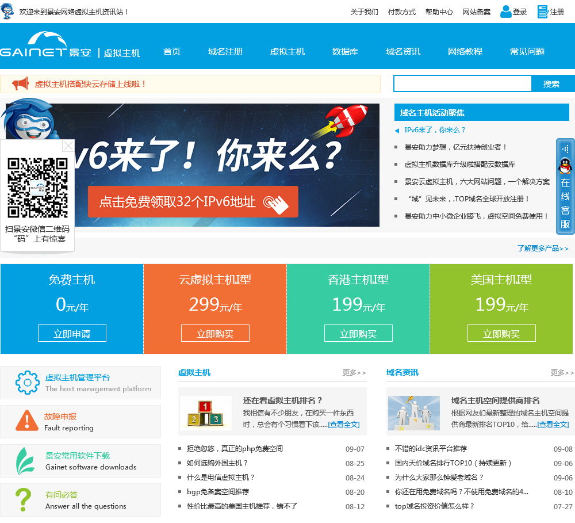The width and height of the screenshot is (575, 523).
Task: Click 了解更多产品>> link
Action: pyautogui.click(x=543, y=249)
